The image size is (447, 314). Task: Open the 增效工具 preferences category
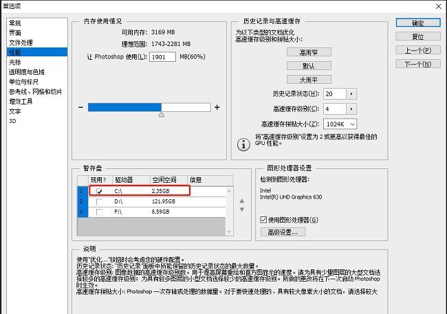pos(19,101)
